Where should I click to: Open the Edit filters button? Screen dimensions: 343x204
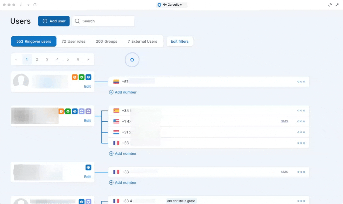coord(180,41)
